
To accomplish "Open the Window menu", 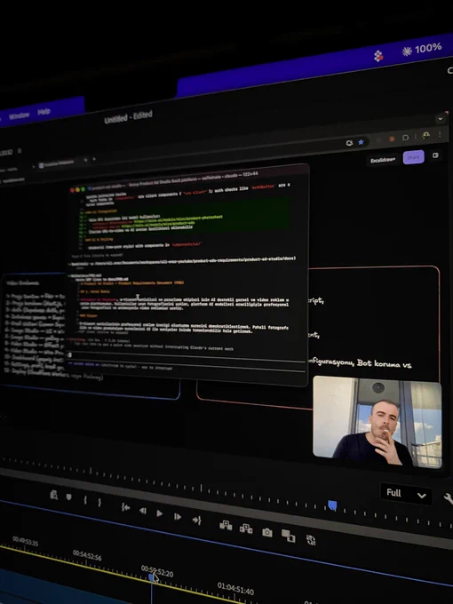I will pyautogui.click(x=19, y=115).
